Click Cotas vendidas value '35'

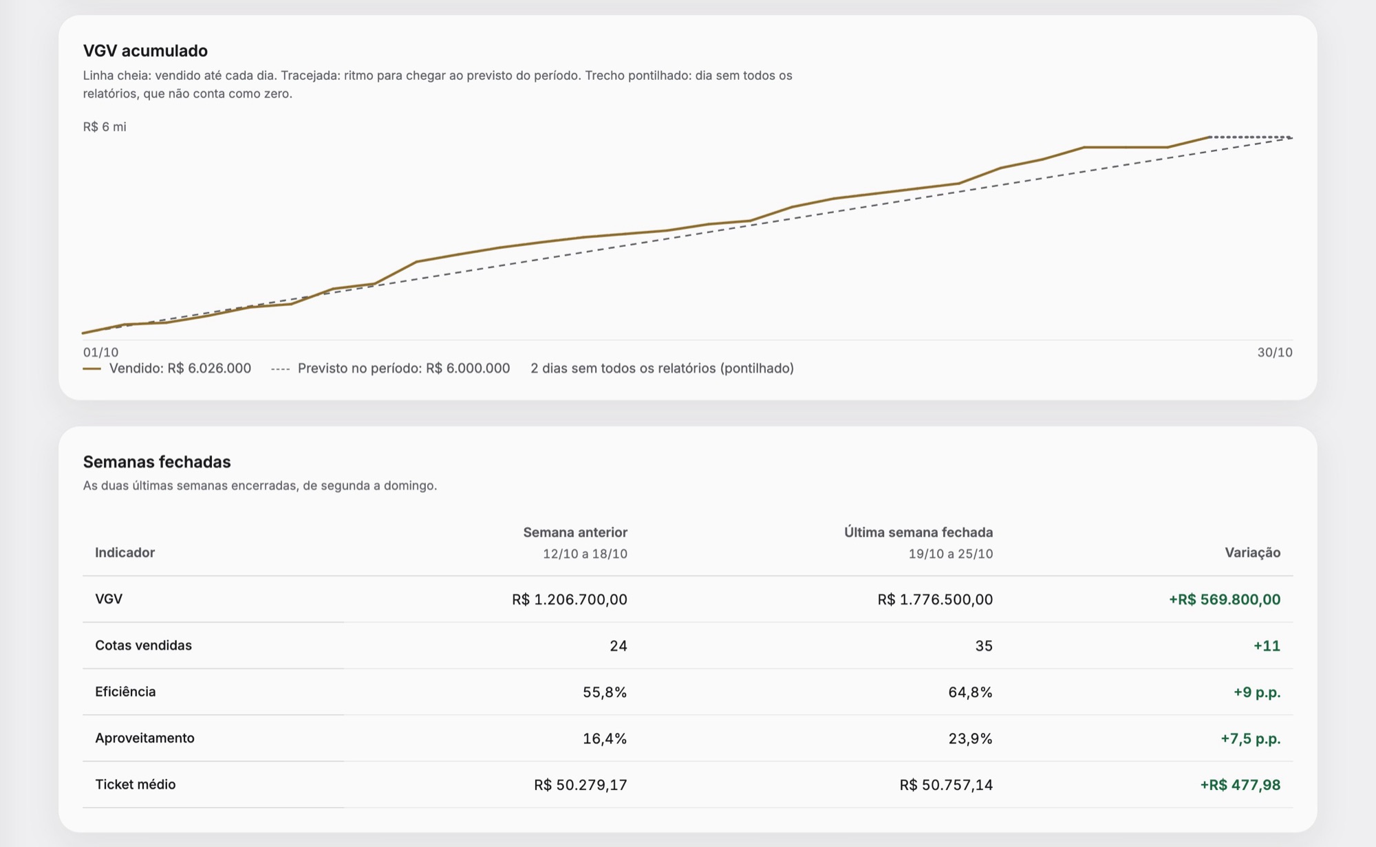coord(984,646)
